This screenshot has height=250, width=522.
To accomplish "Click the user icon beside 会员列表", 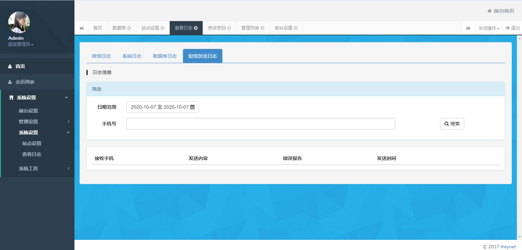I will click(x=10, y=82).
